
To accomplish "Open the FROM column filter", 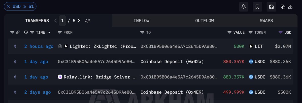I will click(59, 32).
